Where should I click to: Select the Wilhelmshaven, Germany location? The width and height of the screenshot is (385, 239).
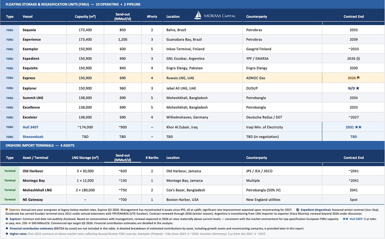[187, 117]
